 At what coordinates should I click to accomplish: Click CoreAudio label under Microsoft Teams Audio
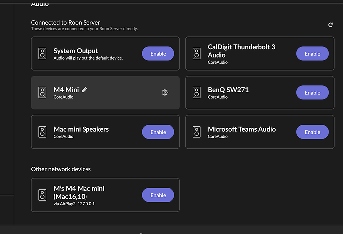tap(218, 136)
